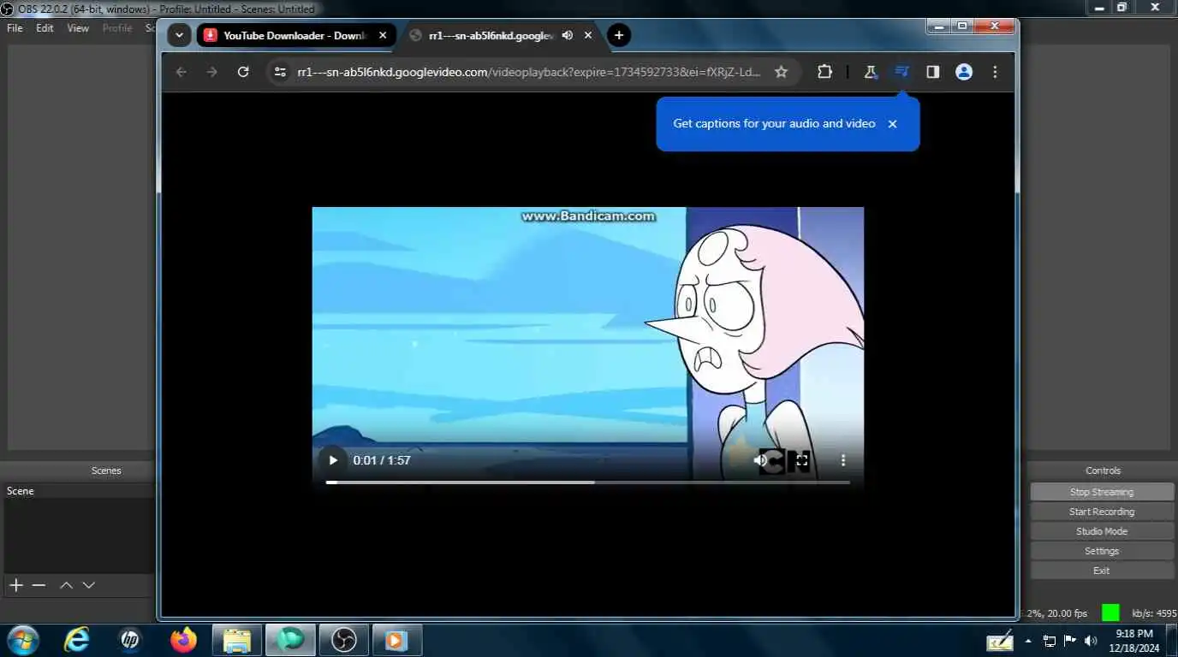Open OBS Studio taskbar icon
The image size is (1178, 657).
click(x=343, y=639)
